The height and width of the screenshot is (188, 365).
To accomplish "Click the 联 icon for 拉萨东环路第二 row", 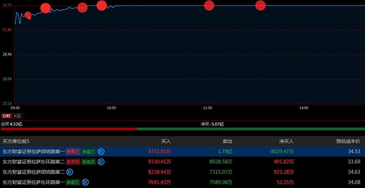I will pyautogui.click(x=101, y=162).
